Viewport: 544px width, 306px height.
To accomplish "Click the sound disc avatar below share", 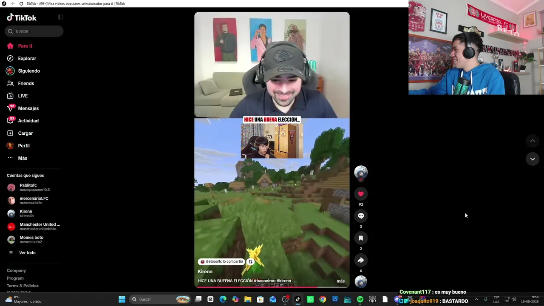I will pyautogui.click(x=361, y=282).
